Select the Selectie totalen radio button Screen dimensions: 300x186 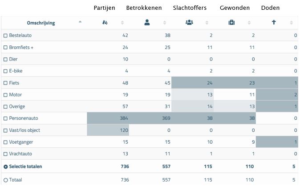click(5, 166)
